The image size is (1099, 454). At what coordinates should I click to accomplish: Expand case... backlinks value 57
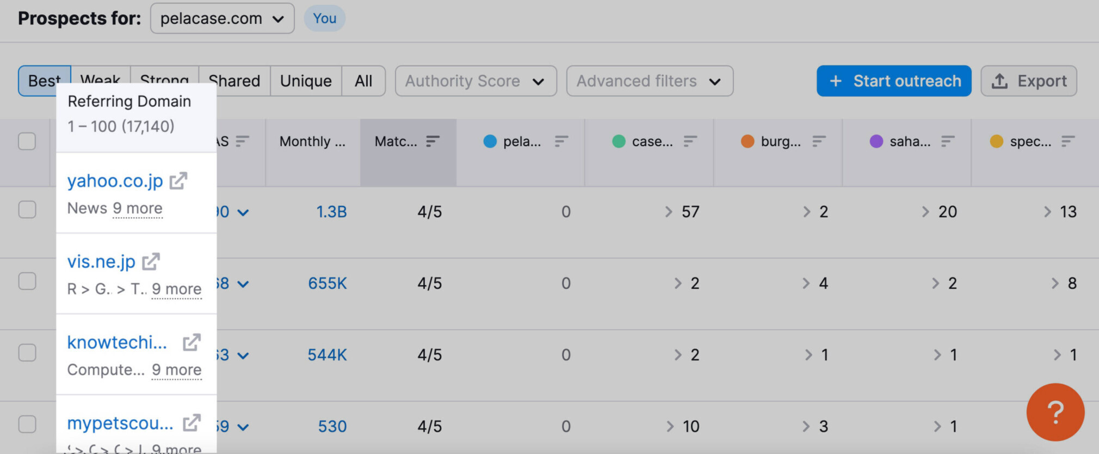pyautogui.click(x=682, y=212)
